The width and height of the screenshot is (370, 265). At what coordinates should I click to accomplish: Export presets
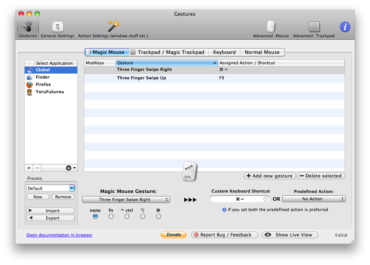click(50, 218)
